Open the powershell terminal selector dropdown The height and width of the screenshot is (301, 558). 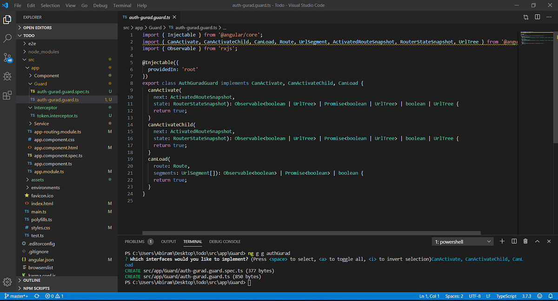click(x=463, y=242)
